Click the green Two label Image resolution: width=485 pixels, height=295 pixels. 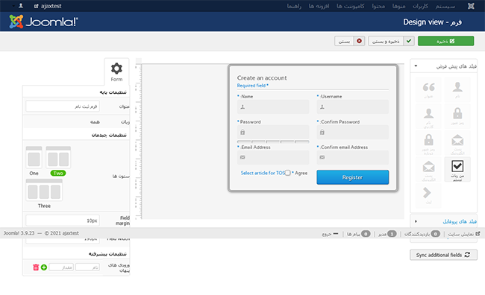58,173
